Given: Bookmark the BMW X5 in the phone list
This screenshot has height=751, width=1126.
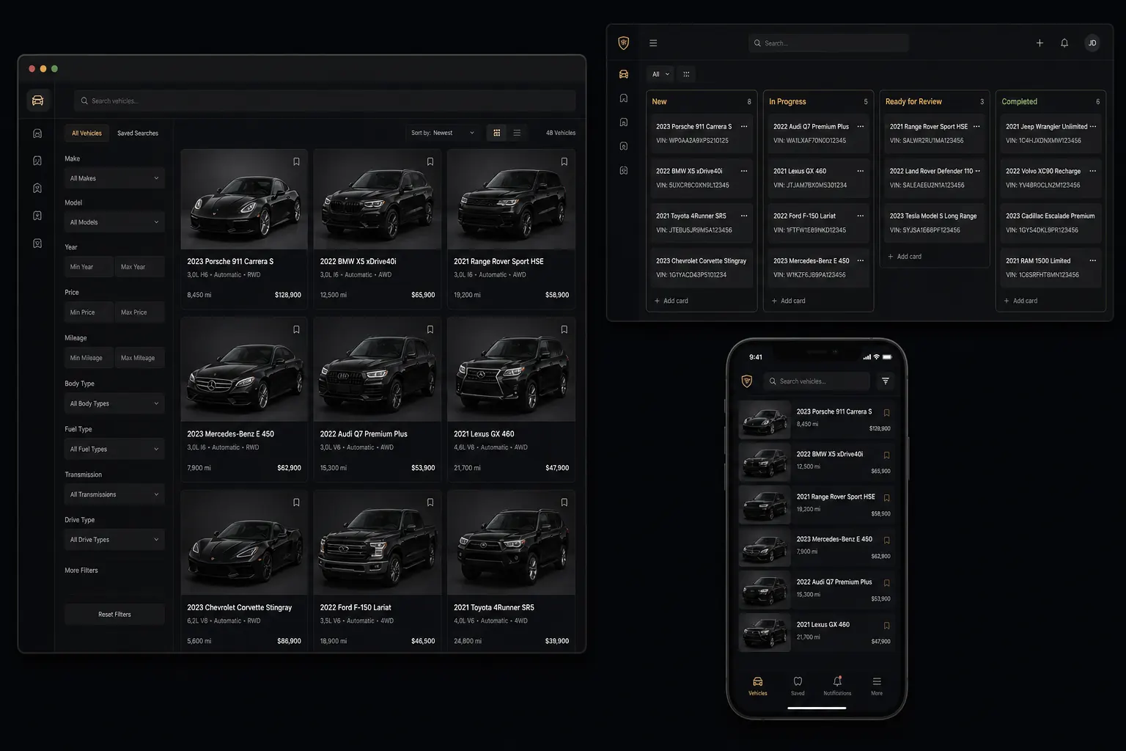Looking at the screenshot, I should coord(887,455).
